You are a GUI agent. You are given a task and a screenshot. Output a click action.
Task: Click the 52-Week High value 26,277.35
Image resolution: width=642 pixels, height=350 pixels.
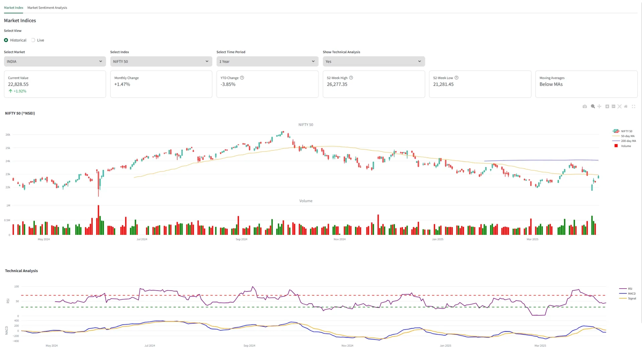(x=337, y=84)
